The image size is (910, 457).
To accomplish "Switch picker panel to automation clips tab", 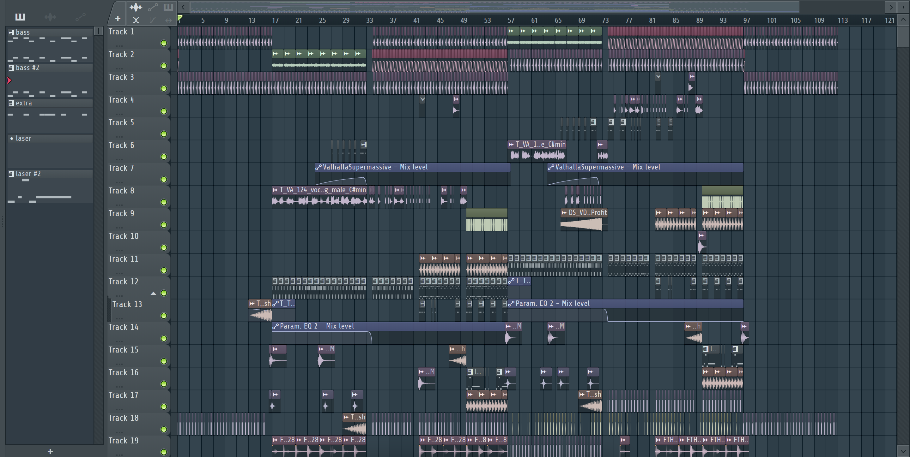I will 80,17.
